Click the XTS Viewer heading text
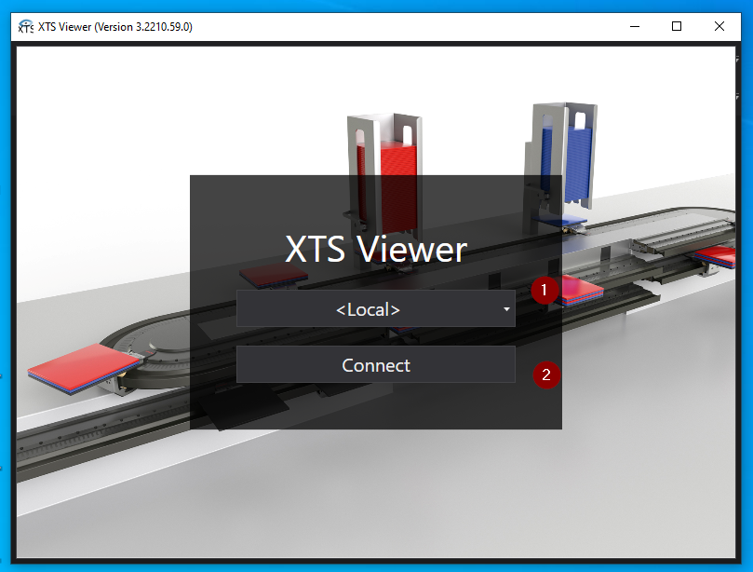 point(375,249)
